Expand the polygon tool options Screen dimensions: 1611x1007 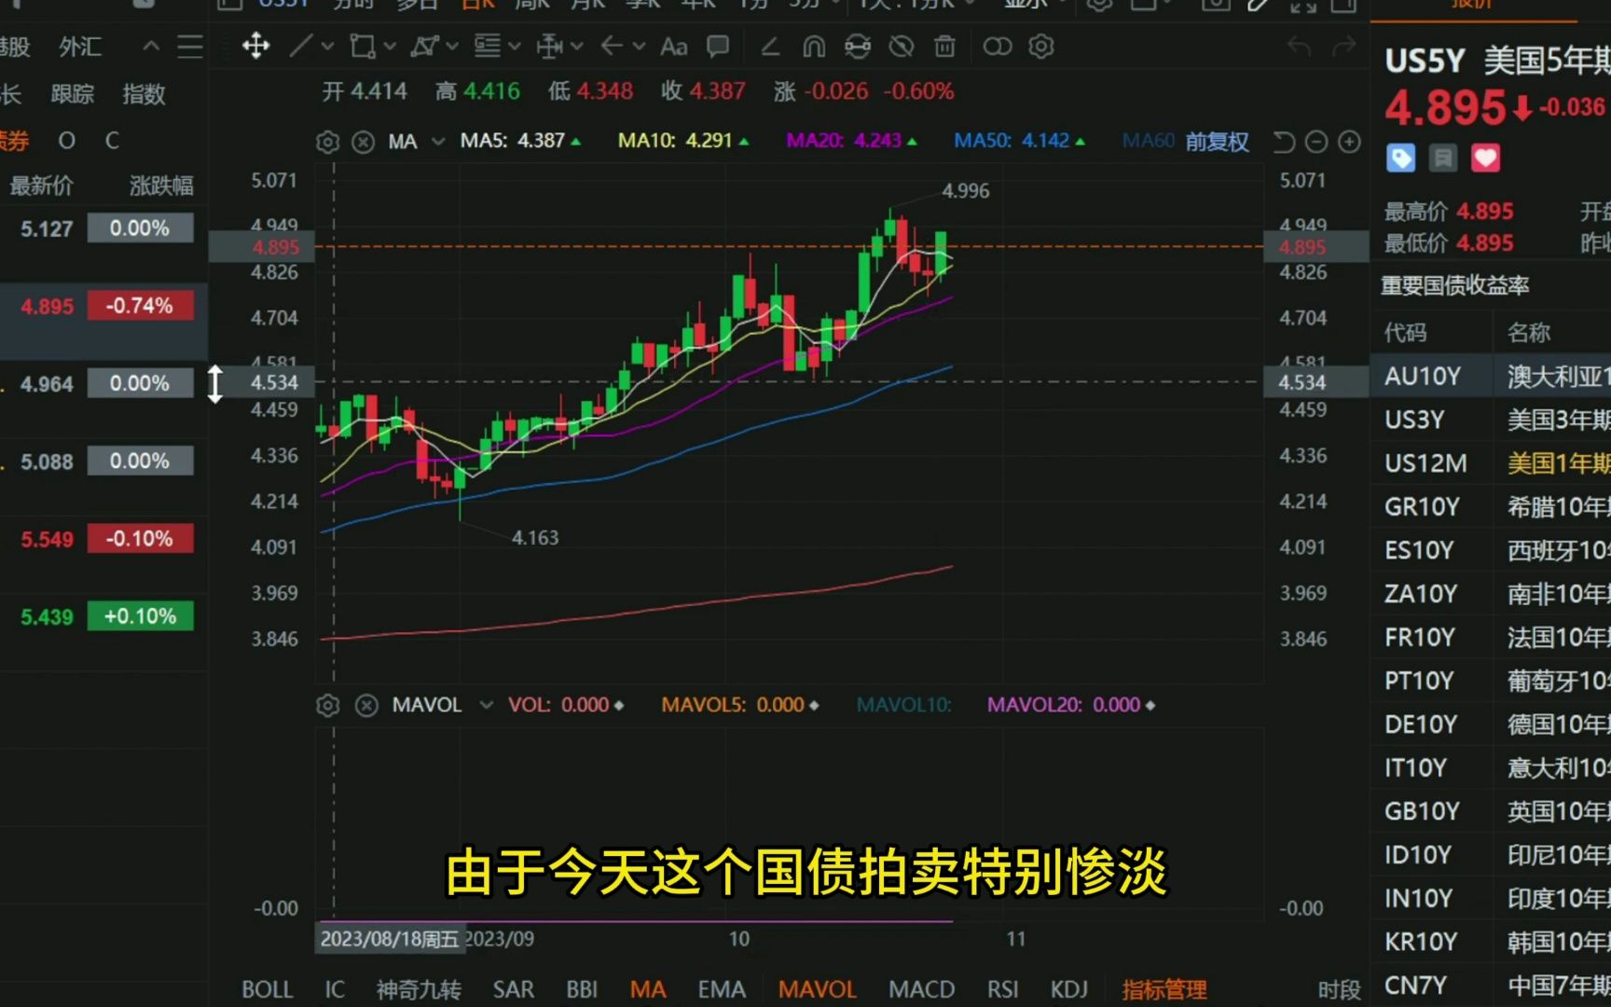[452, 46]
